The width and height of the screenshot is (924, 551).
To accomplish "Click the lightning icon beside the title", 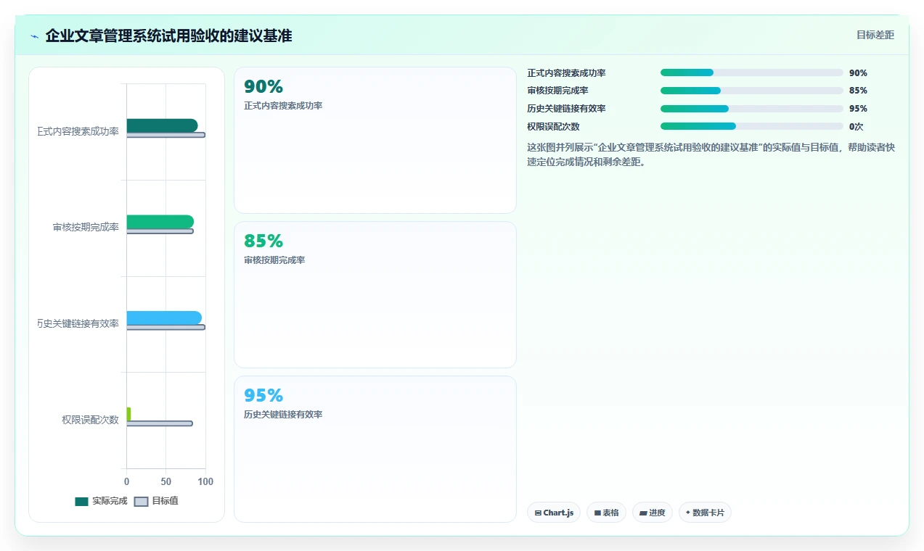I will pyautogui.click(x=34, y=36).
